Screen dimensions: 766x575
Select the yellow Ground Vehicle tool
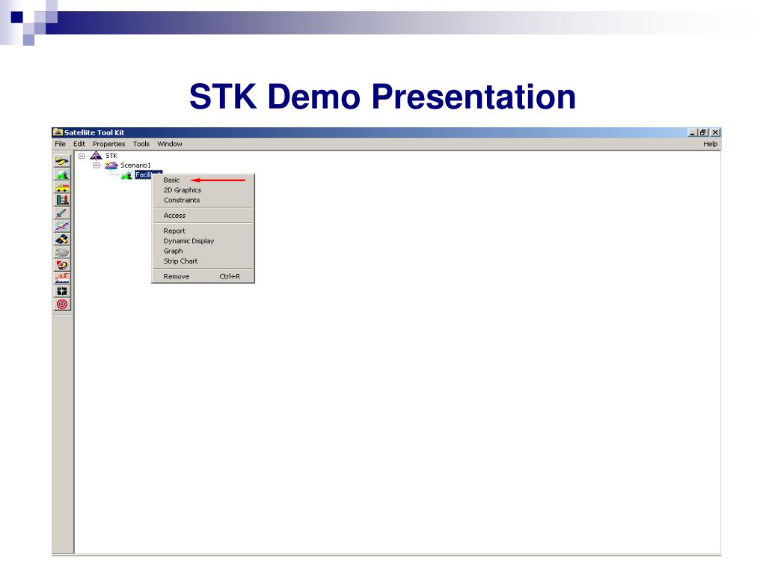[x=62, y=187]
